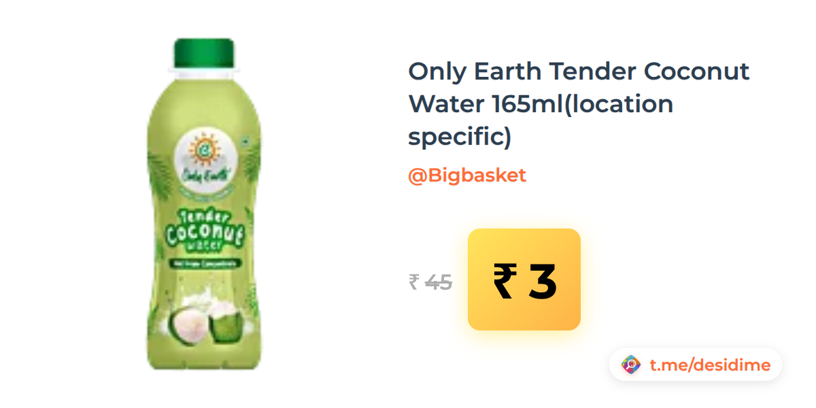Open the coconut water bottle image
Image resolution: width=816 pixels, height=408 pixels.
(204, 204)
